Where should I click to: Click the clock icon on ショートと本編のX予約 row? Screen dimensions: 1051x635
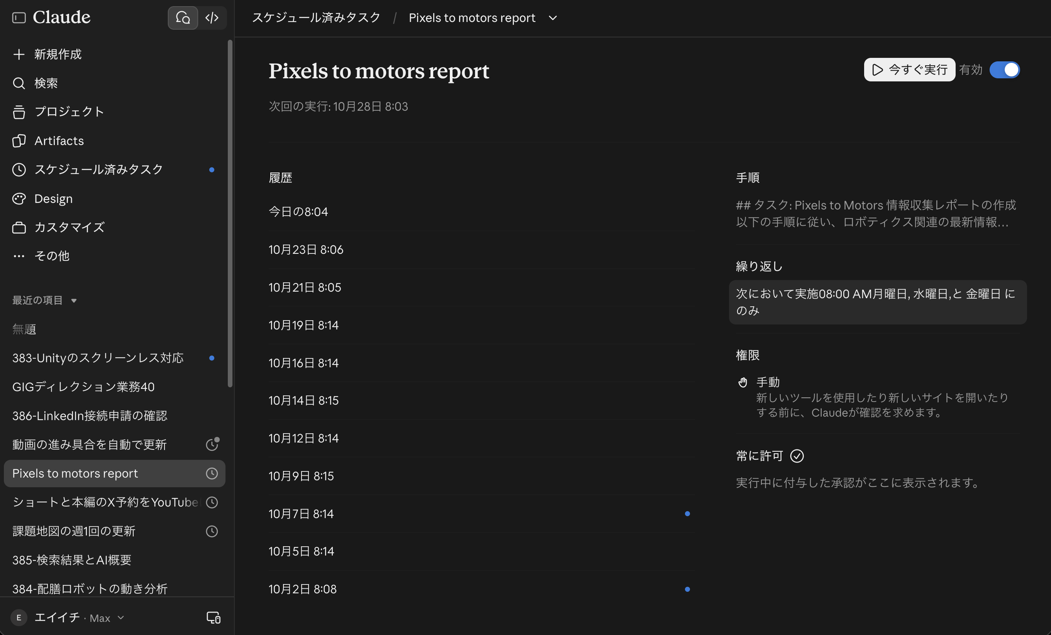coord(212,502)
